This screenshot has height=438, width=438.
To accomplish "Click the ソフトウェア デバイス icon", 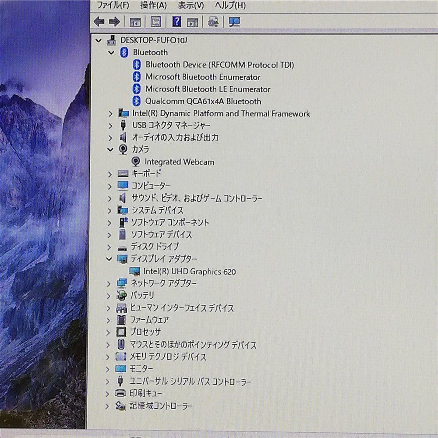I will [122, 235].
